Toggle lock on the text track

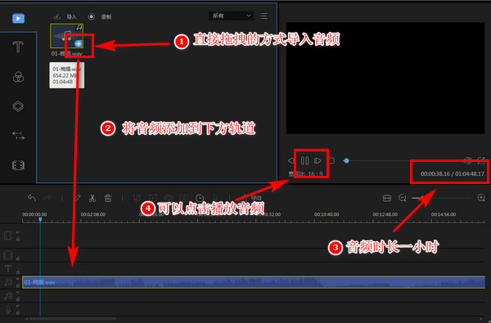coord(18,271)
